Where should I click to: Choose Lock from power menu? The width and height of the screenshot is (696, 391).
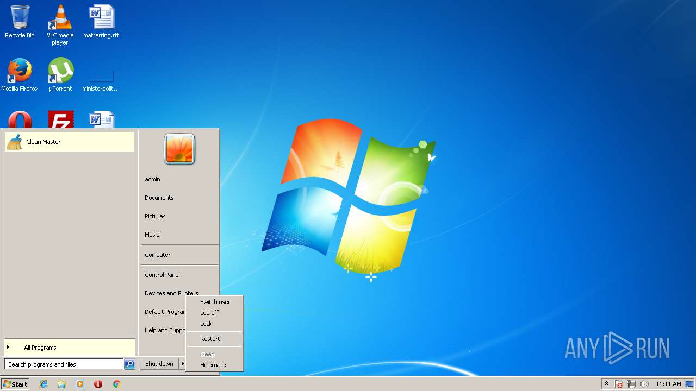coord(214,324)
